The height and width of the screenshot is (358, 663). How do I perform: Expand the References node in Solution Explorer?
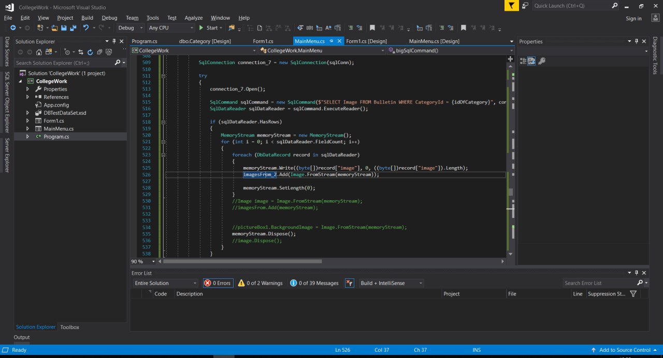tap(28, 97)
